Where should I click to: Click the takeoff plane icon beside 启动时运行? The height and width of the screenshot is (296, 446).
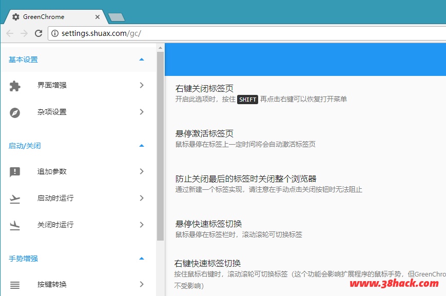point(15,199)
